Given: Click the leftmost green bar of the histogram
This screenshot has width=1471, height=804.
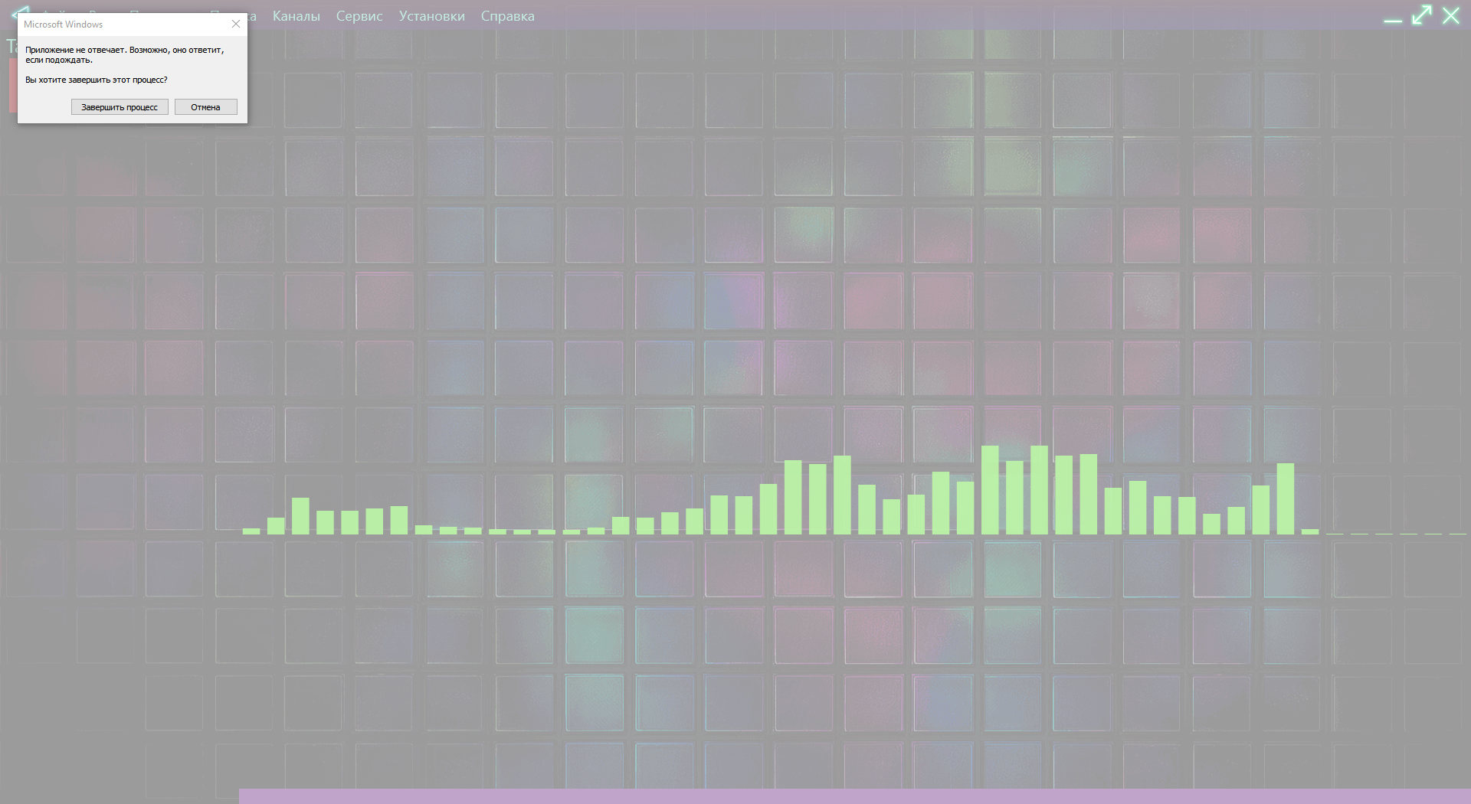Looking at the screenshot, I should click(x=251, y=531).
